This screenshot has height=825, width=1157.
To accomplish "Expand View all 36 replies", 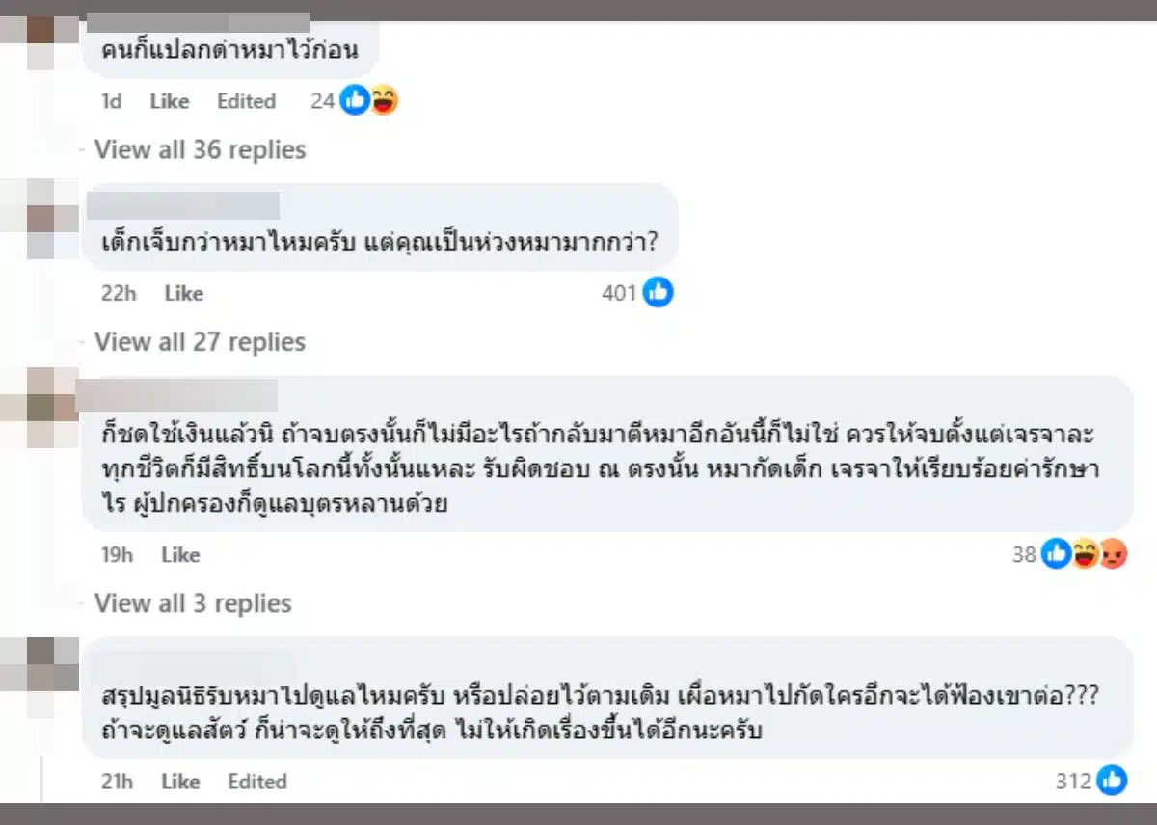I will click(x=200, y=149).
